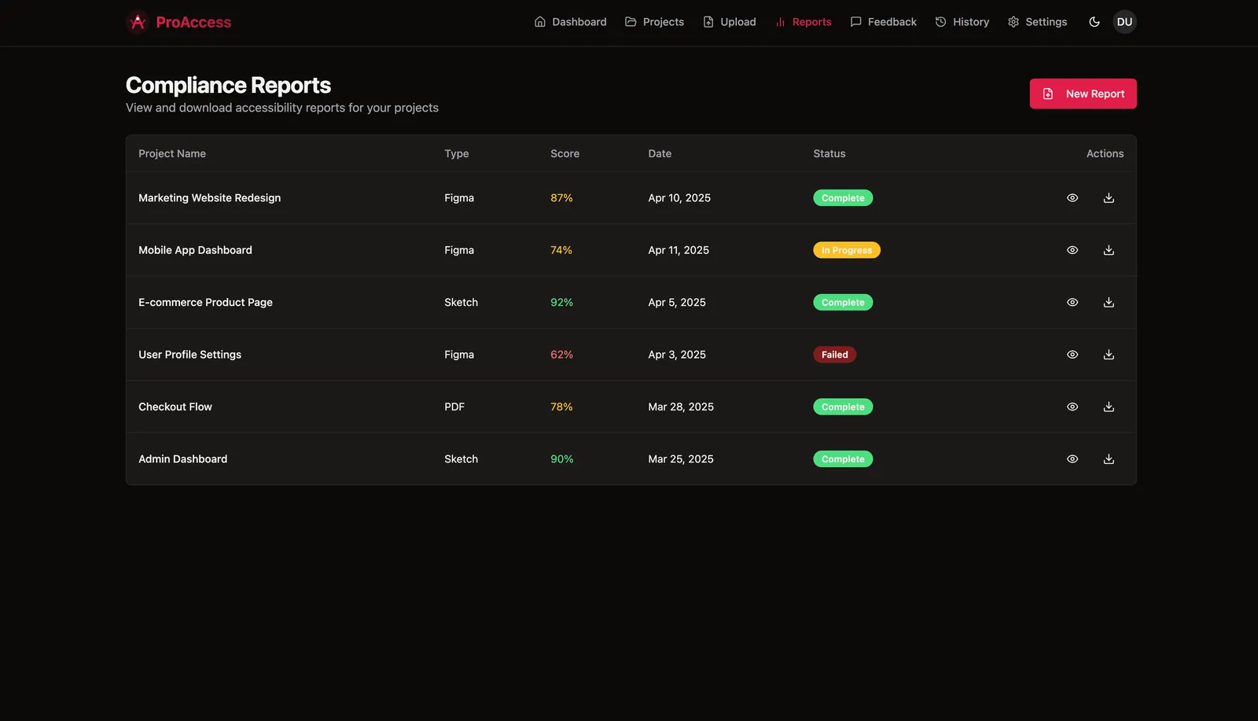
Task: View the E-commerce Product Page report
Action: point(1072,302)
